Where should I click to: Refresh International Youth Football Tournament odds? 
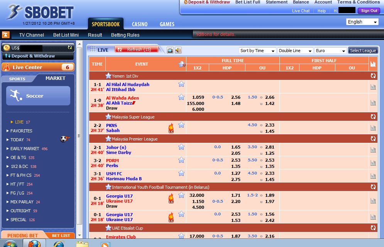click(373, 187)
